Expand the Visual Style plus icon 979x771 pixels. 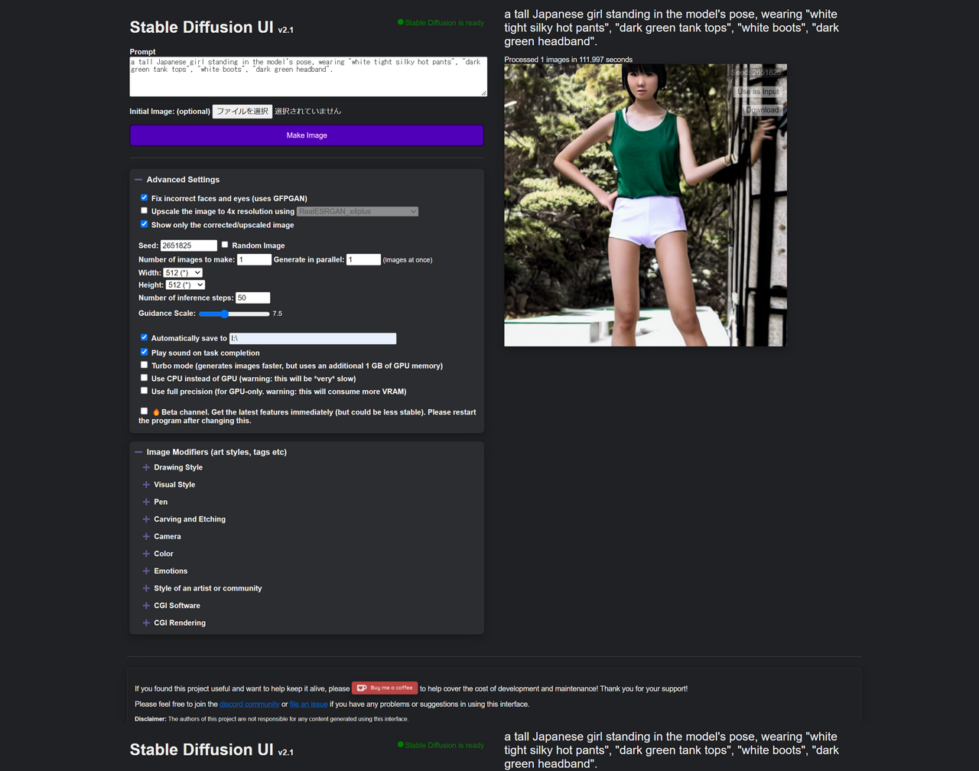(146, 485)
